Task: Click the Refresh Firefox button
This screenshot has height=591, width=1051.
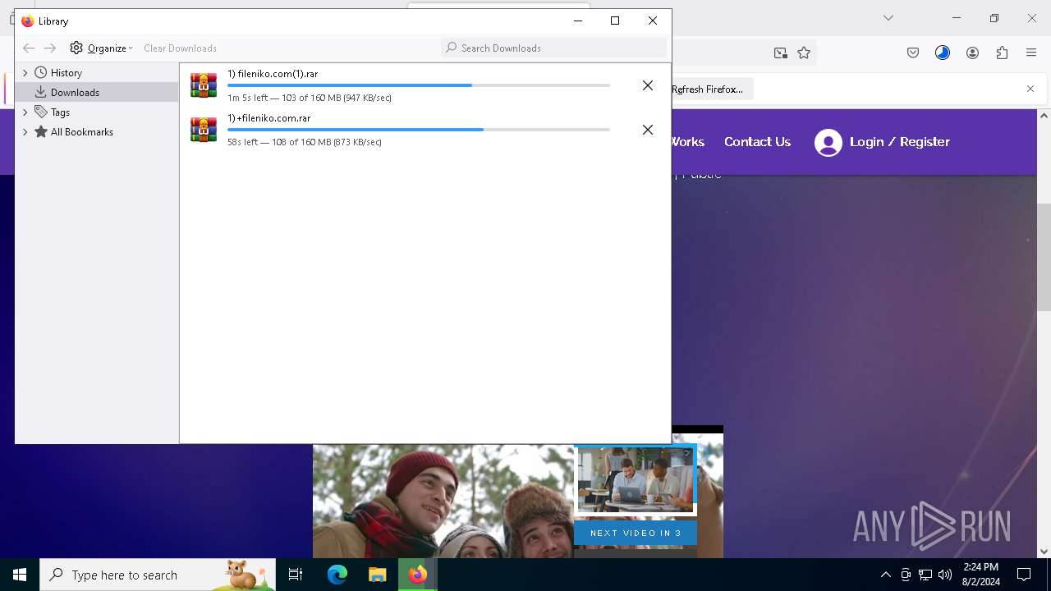Action: pos(708,89)
